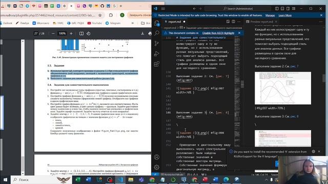The height and width of the screenshot is (184, 328).
Task: Click Learn More link in banner
Action: (x=285, y=15)
